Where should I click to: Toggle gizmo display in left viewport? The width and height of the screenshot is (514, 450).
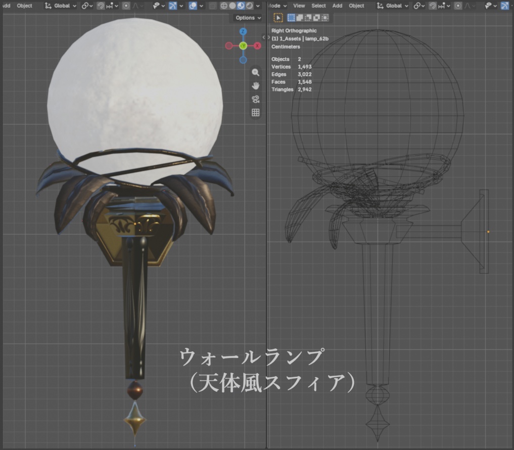(173, 6)
